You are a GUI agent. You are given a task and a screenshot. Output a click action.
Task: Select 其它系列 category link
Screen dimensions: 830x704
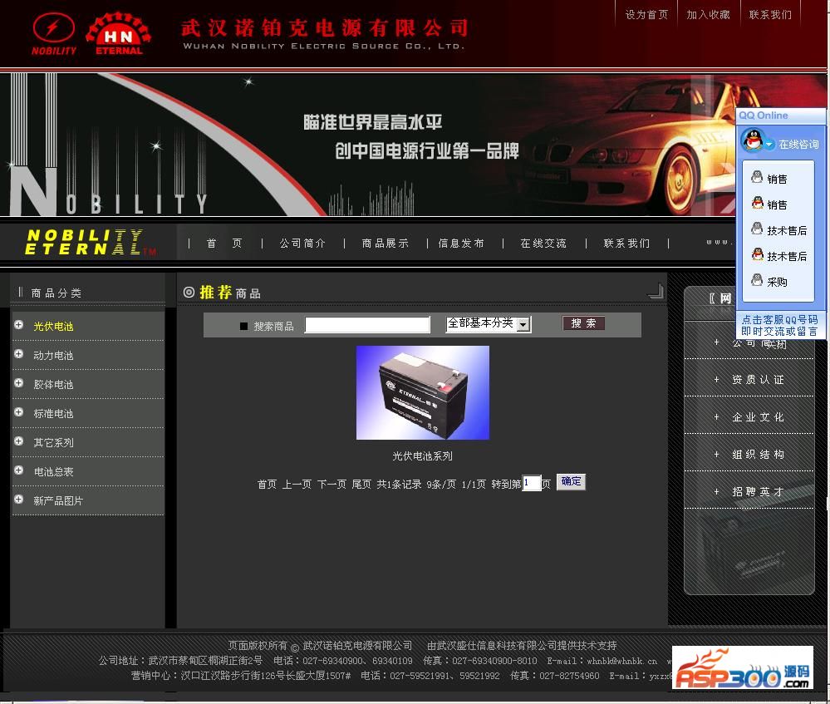53,443
